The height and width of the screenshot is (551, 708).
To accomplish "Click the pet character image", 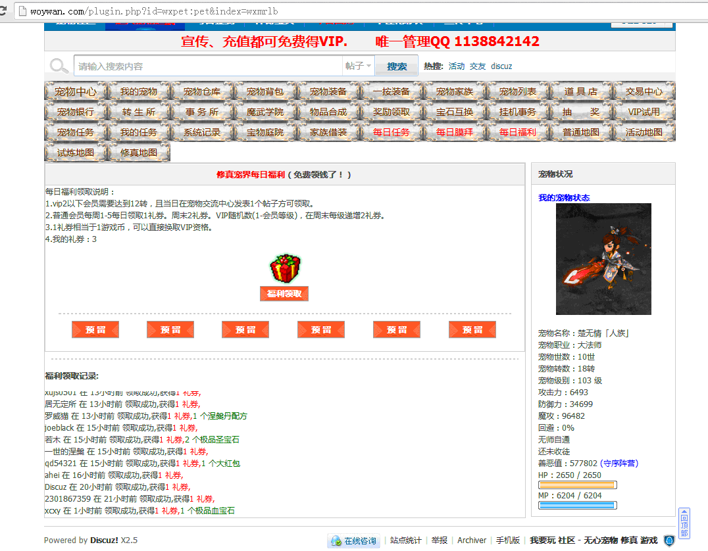I will [603, 259].
